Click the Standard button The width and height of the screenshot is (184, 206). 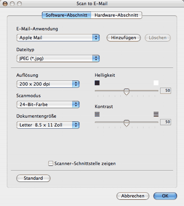click(33, 178)
